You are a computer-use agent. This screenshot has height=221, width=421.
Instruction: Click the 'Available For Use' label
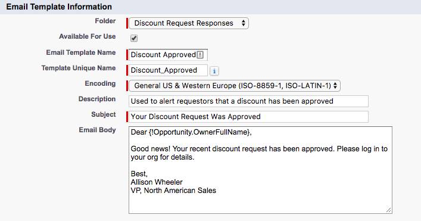point(88,36)
